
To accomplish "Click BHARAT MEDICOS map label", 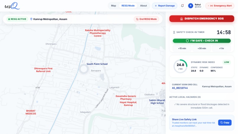I will pos(31,112).
